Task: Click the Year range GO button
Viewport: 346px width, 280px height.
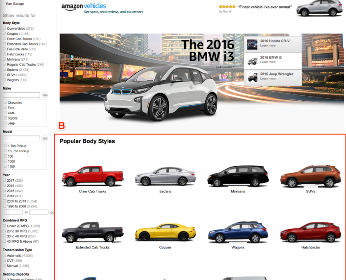Action: pos(52,212)
